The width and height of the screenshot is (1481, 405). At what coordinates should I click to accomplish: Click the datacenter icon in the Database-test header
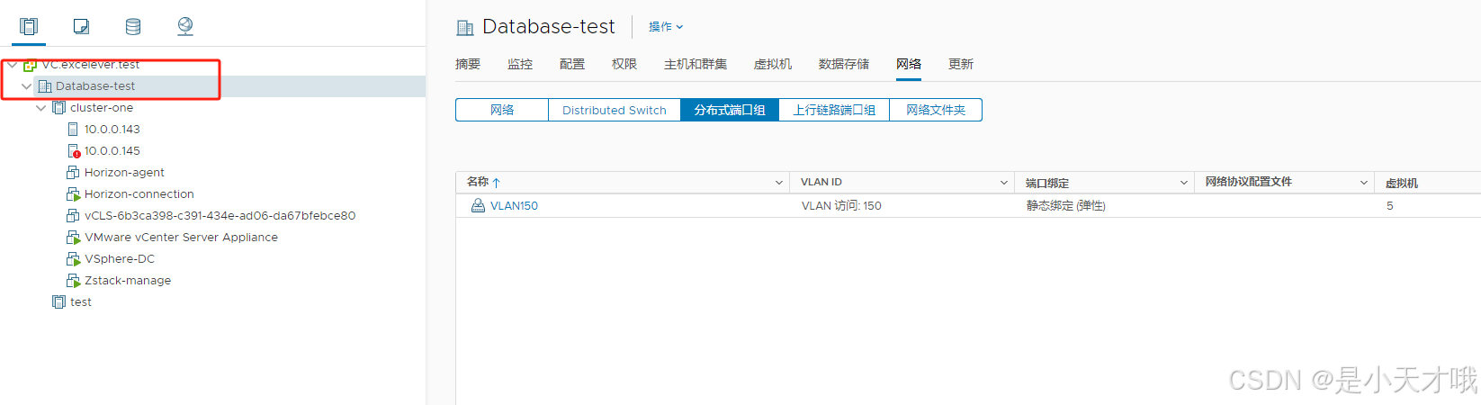(x=465, y=28)
